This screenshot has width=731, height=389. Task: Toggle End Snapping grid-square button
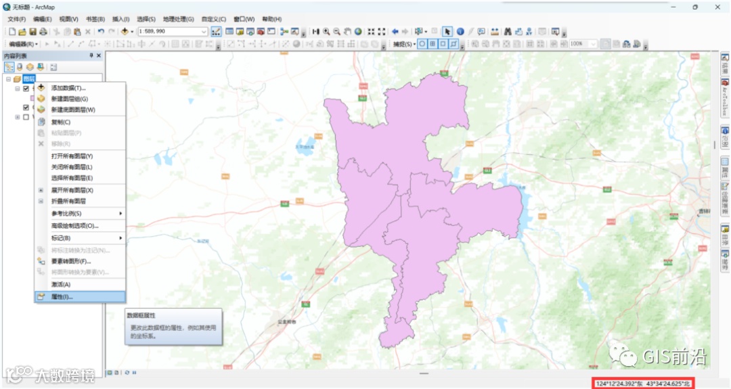433,44
